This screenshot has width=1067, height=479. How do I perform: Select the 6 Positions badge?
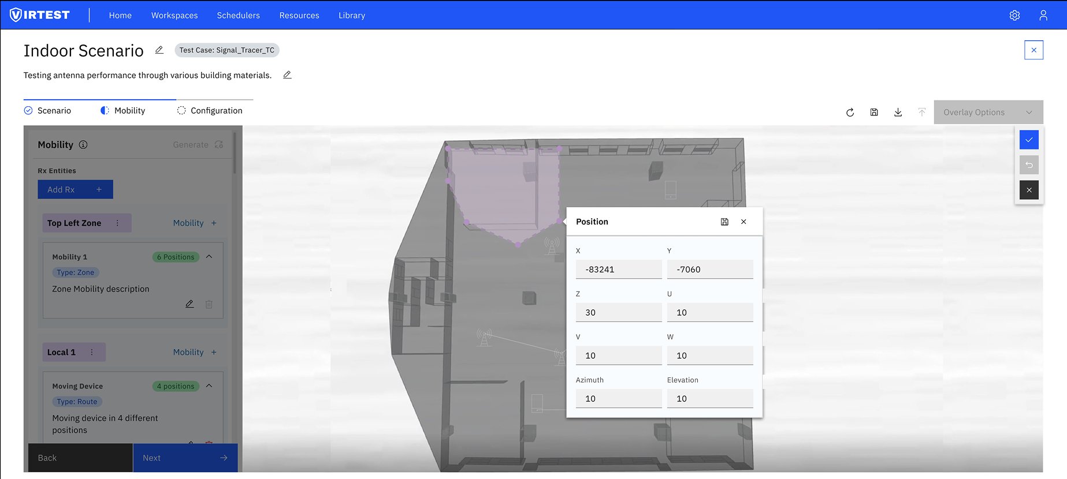[x=176, y=257]
